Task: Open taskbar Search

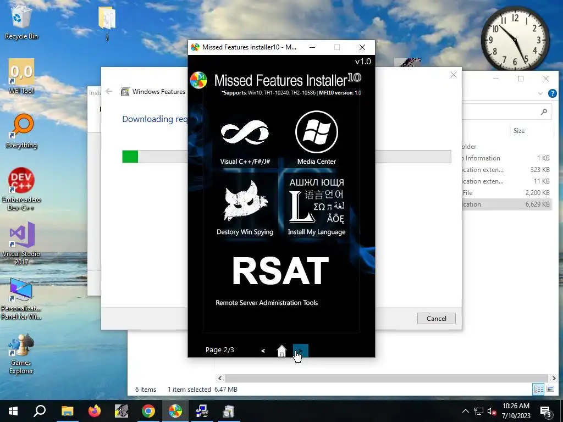Action: (x=40, y=411)
